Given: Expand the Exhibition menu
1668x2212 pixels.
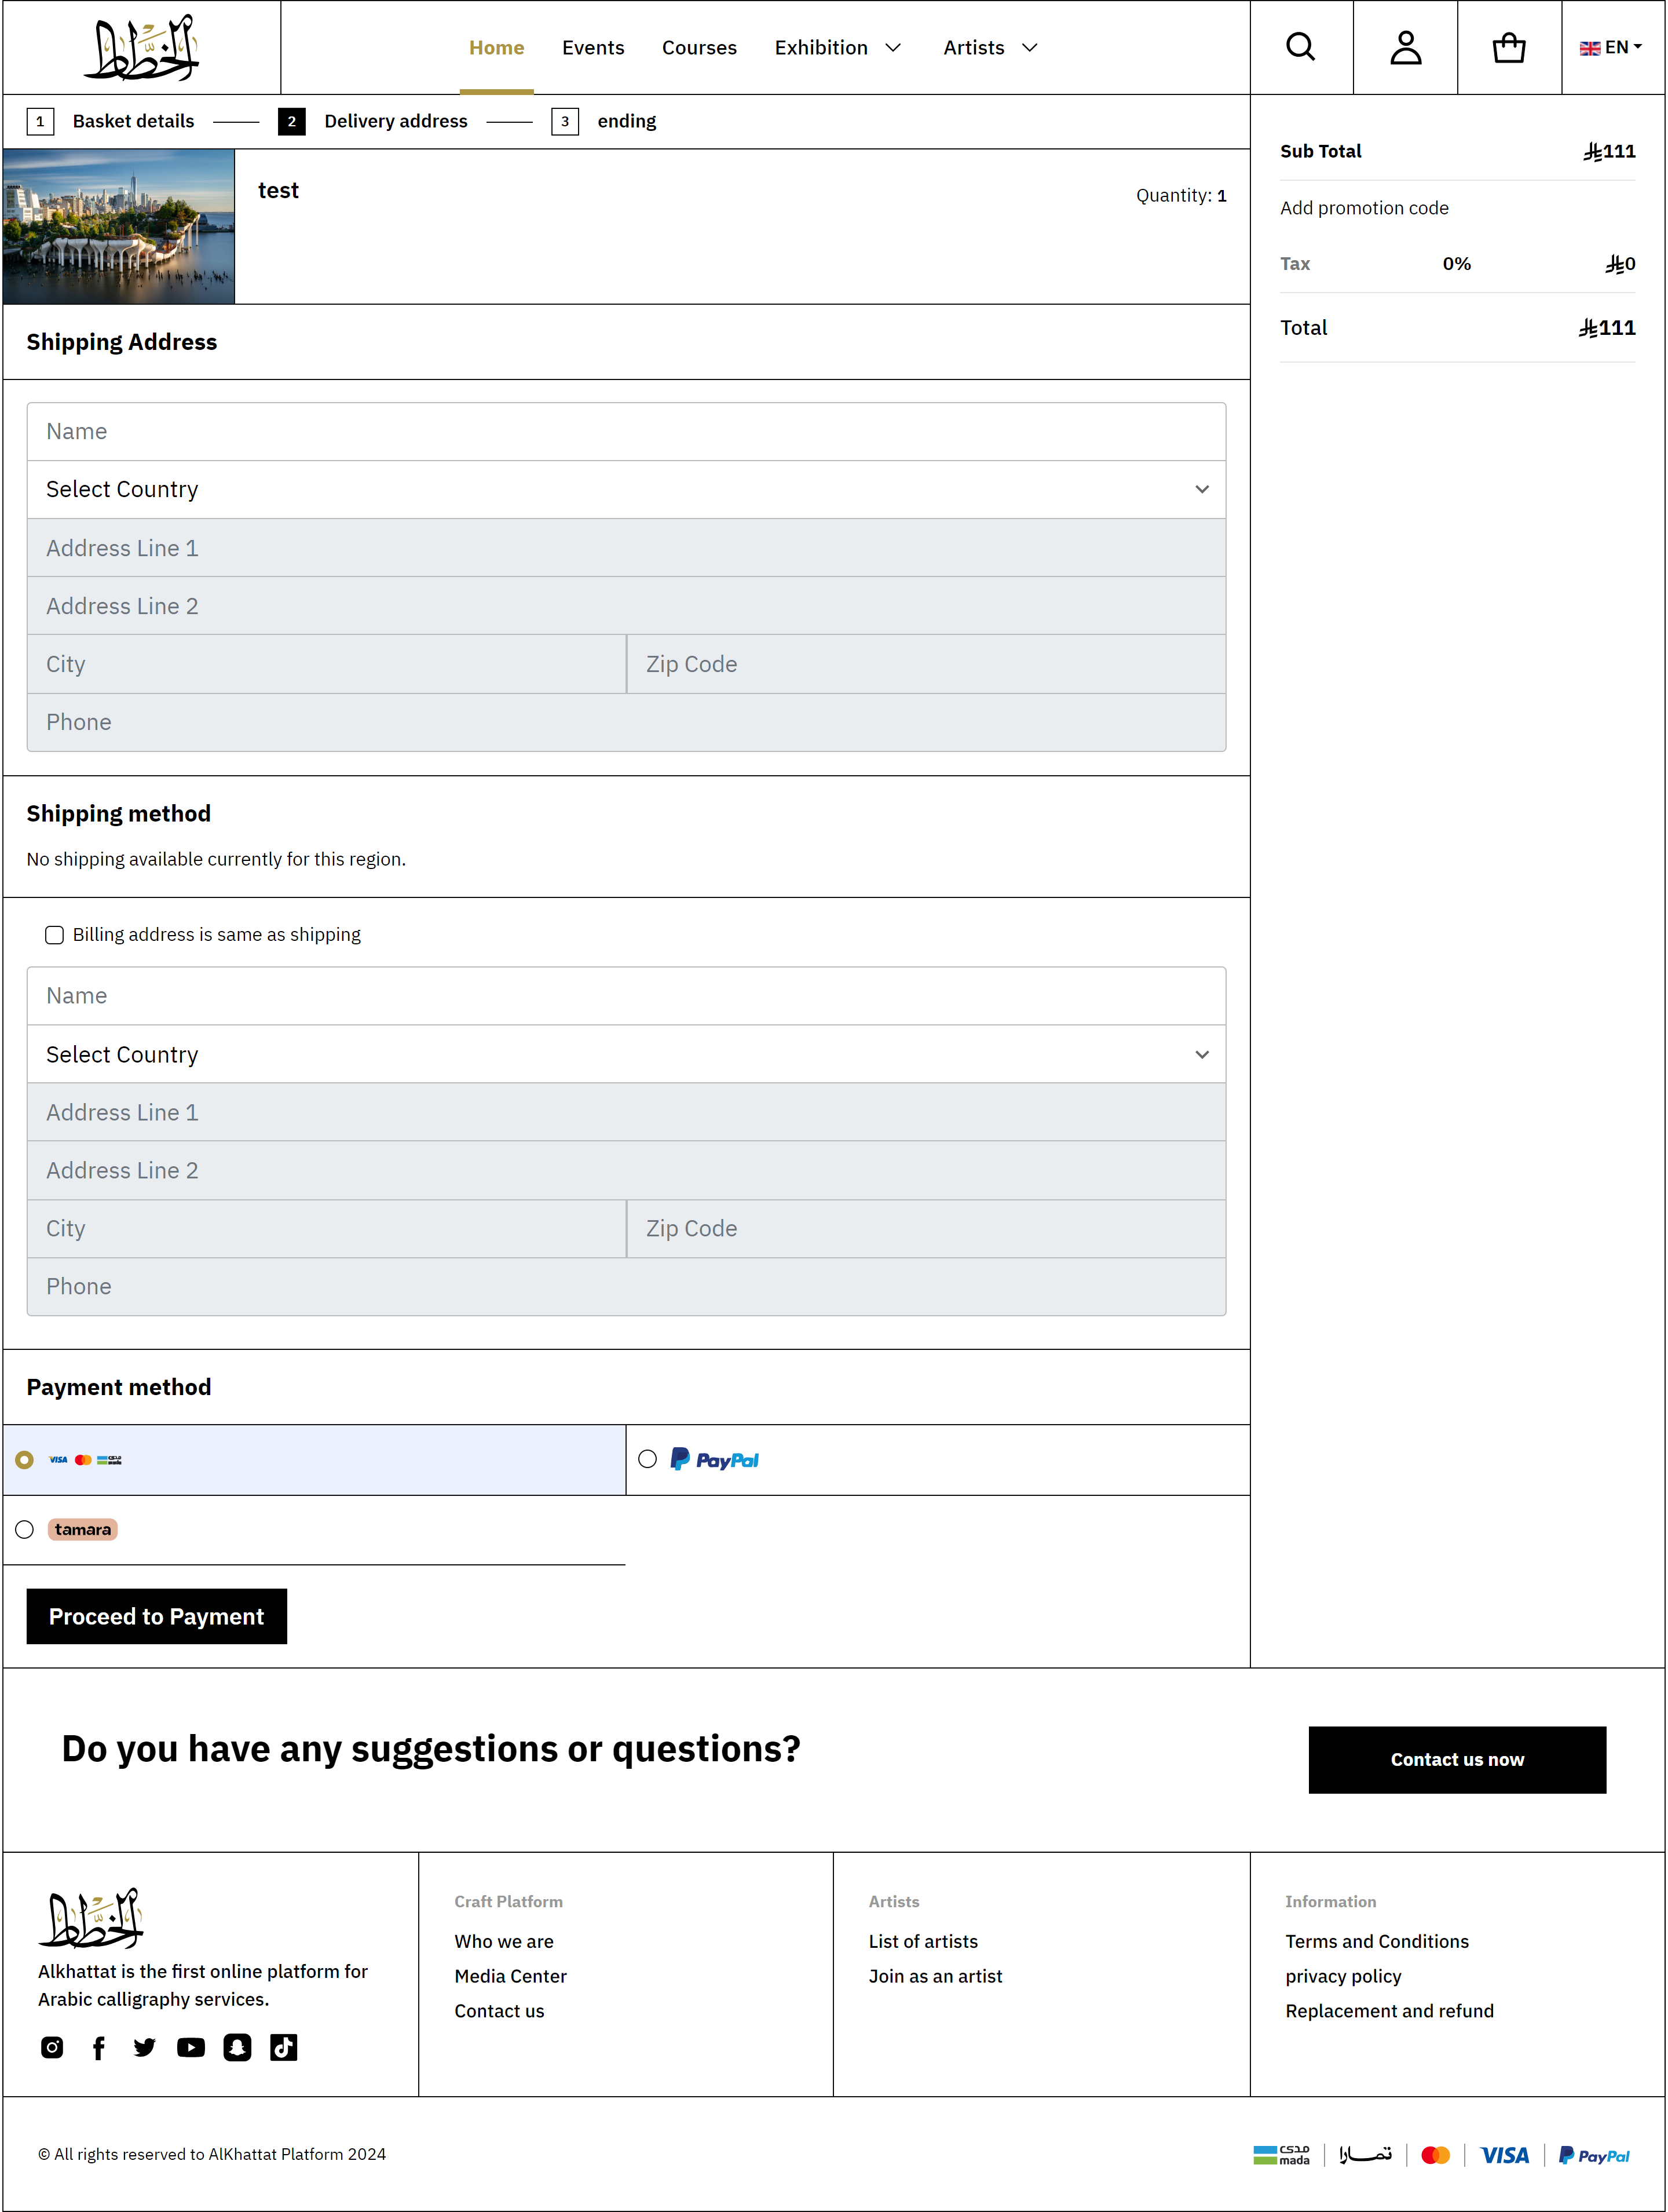Looking at the screenshot, I should 837,48.
